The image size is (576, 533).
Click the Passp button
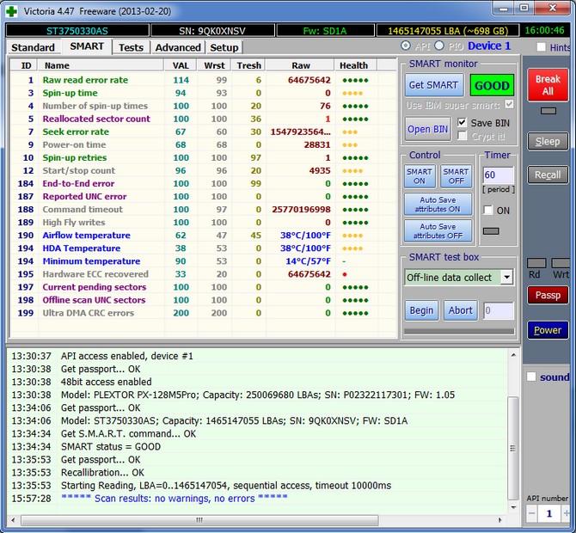[x=548, y=295]
